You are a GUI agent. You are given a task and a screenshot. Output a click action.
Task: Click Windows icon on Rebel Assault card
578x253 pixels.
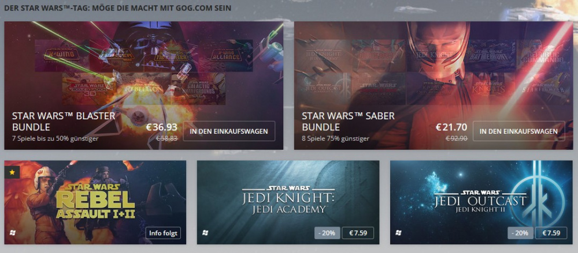pyautogui.click(x=13, y=233)
